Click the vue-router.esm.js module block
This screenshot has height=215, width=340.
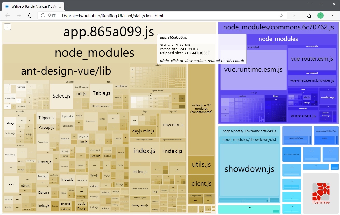312,59
